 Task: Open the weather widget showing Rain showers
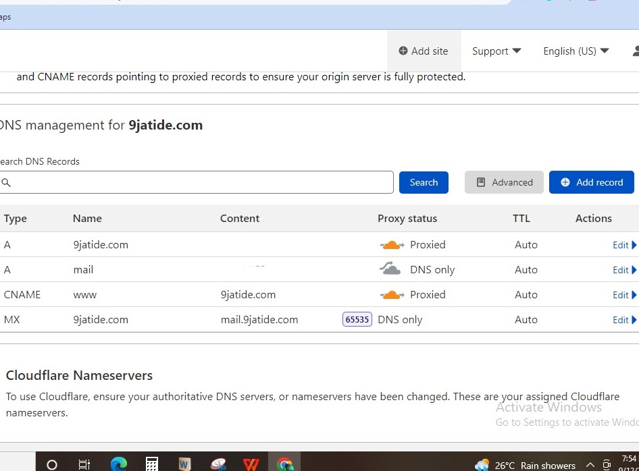525,465
